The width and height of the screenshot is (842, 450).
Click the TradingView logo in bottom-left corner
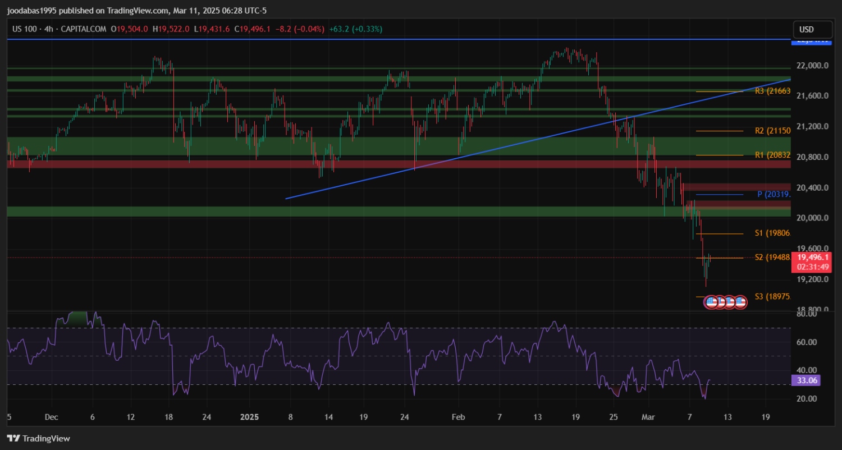(38, 438)
